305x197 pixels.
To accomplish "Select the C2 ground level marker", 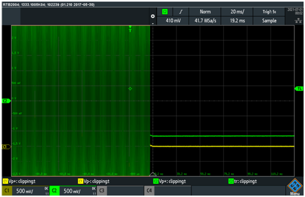I will [6, 101].
